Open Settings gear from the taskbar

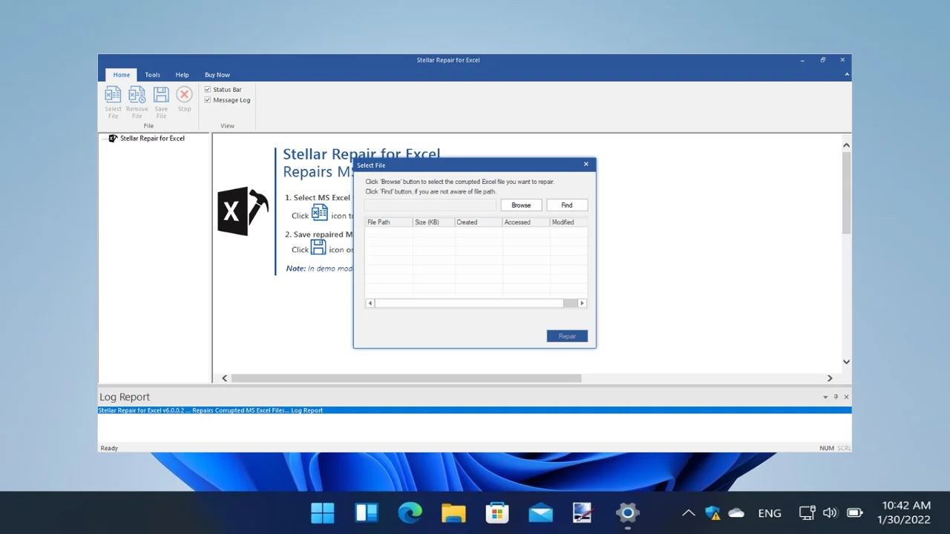[x=627, y=512]
